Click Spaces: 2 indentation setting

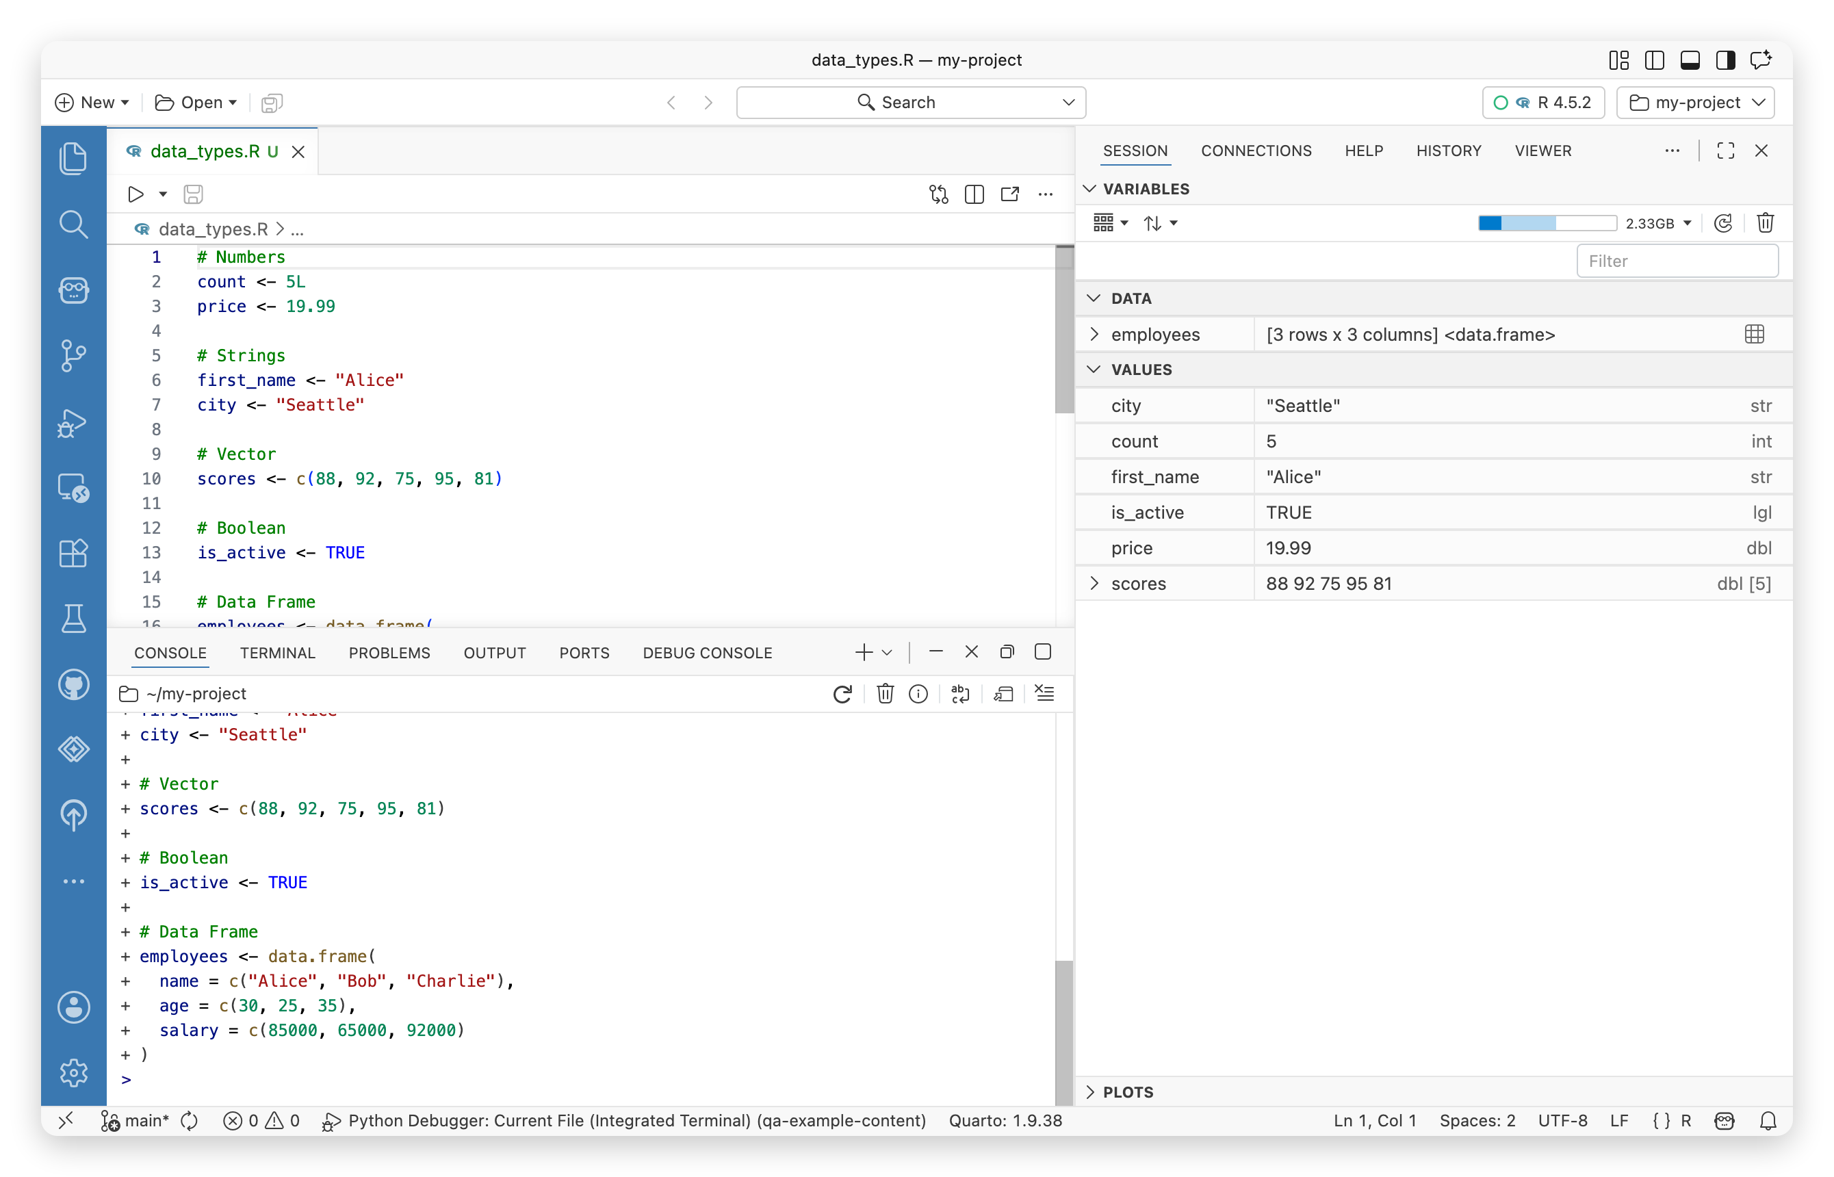click(x=1476, y=1120)
